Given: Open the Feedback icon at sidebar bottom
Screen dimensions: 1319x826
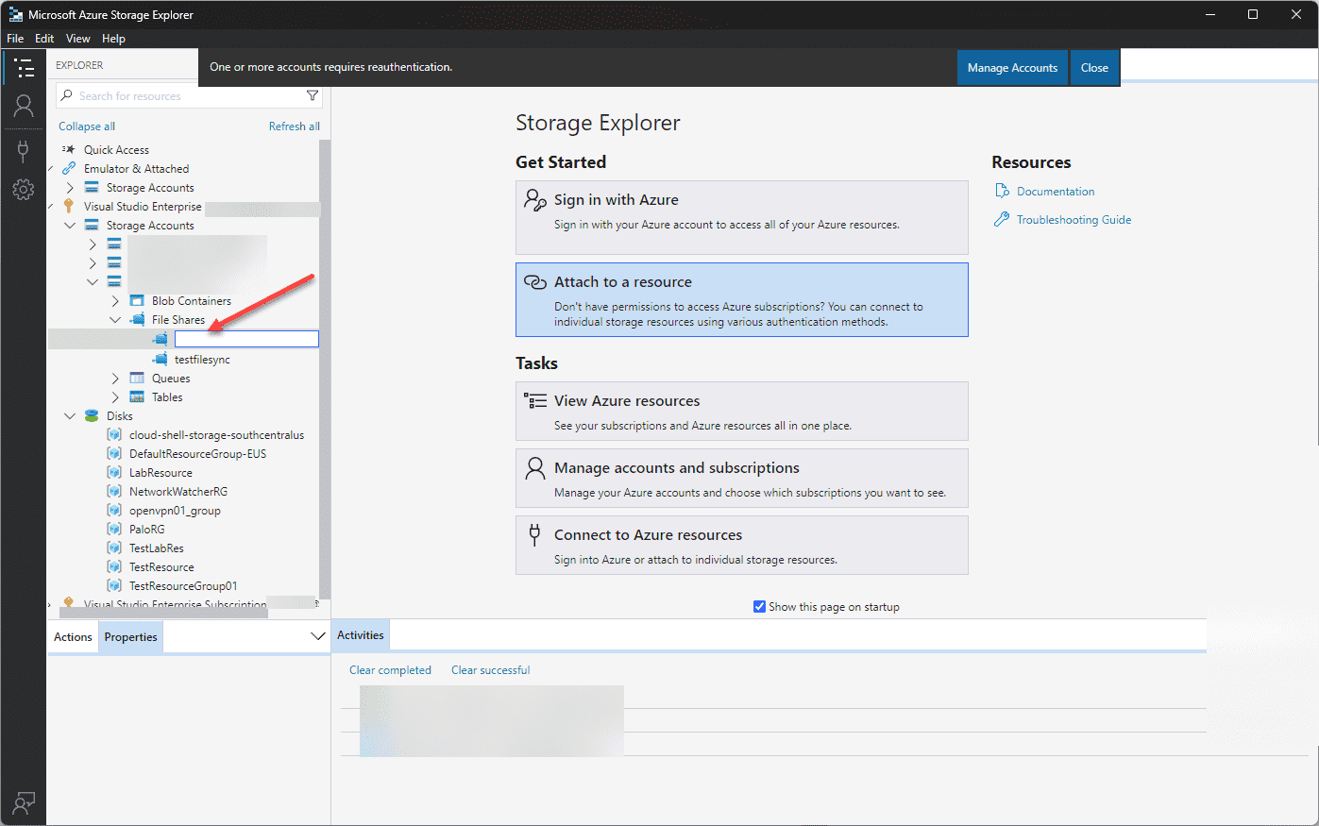Looking at the screenshot, I should pos(24,803).
